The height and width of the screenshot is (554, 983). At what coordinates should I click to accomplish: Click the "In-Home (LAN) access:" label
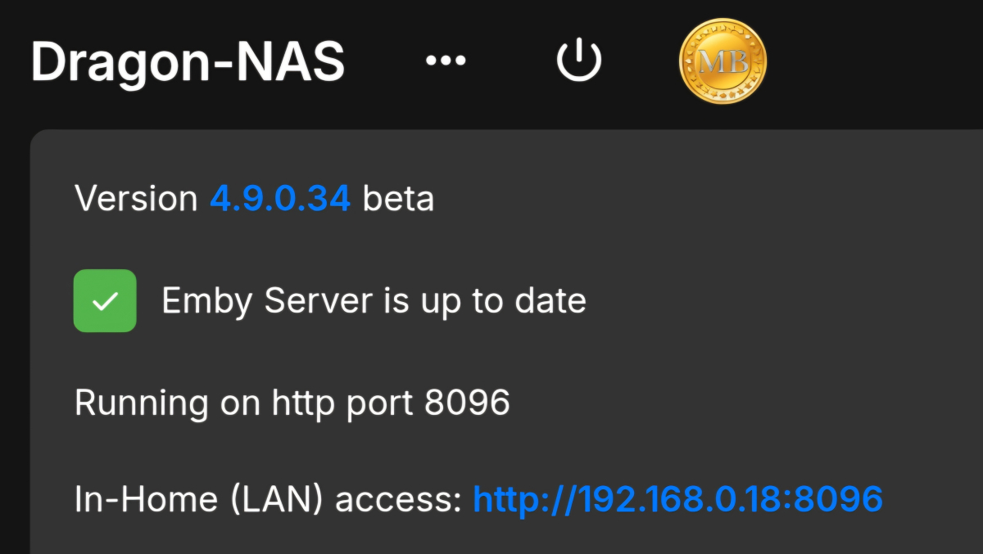tap(268, 498)
